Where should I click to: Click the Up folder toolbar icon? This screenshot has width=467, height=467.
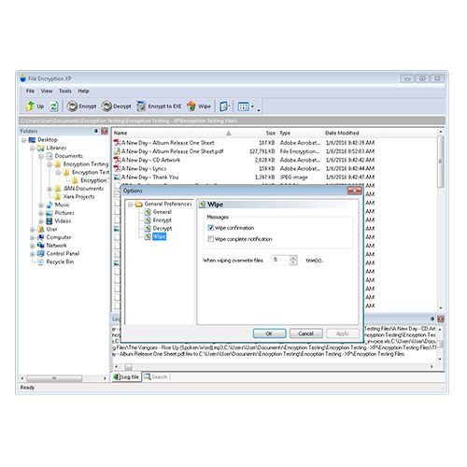(30, 106)
